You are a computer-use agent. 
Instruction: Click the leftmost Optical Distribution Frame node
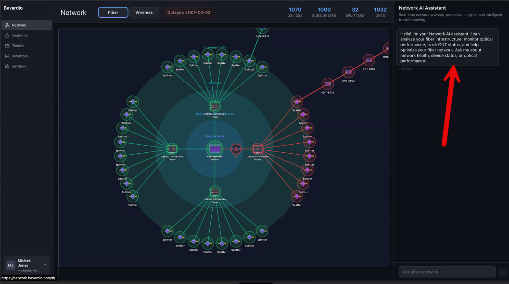click(172, 148)
